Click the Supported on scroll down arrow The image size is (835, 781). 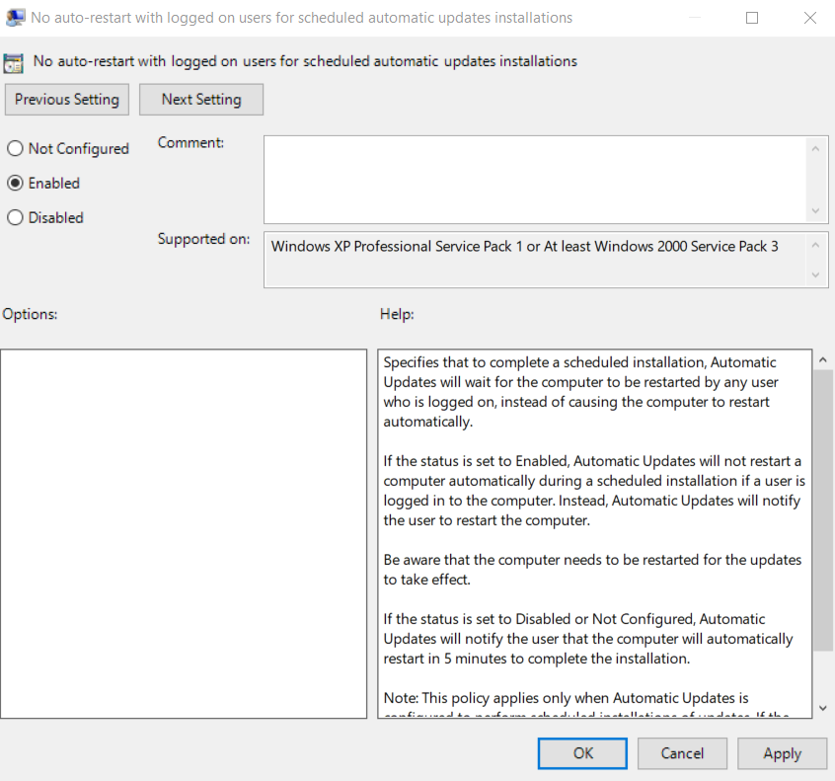pyautogui.click(x=815, y=274)
